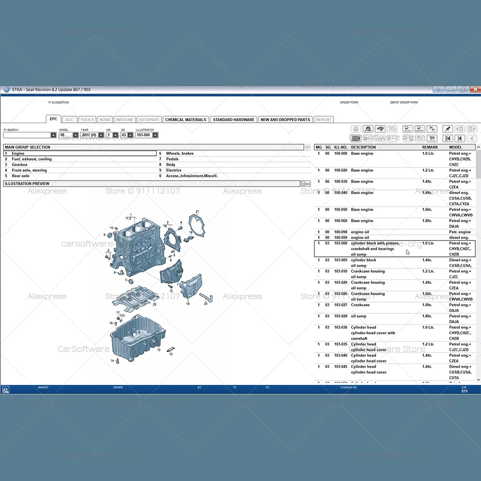The height and width of the screenshot is (481, 481).
Task: Select row 100-098 engine oil
Action: click(x=395, y=232)
